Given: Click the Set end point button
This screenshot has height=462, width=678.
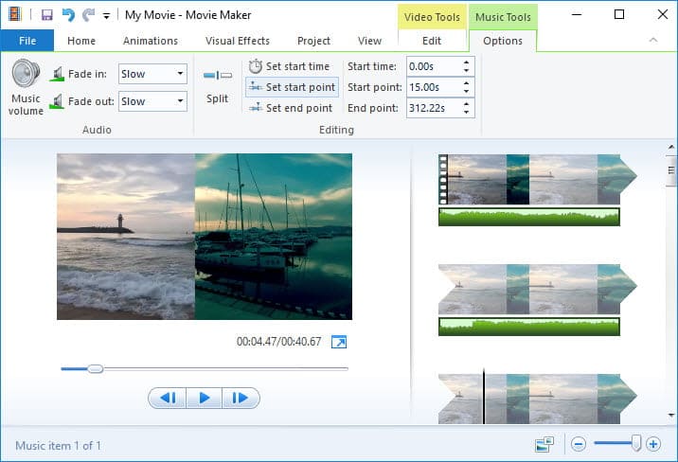Looking at the screenshot, I should 290,108.
